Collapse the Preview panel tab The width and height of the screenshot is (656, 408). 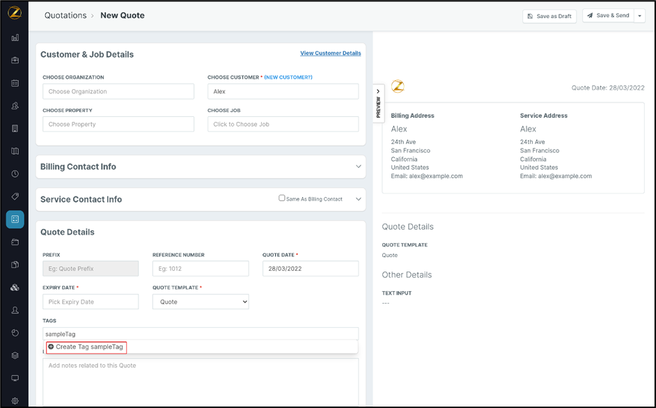coord(378,102)
